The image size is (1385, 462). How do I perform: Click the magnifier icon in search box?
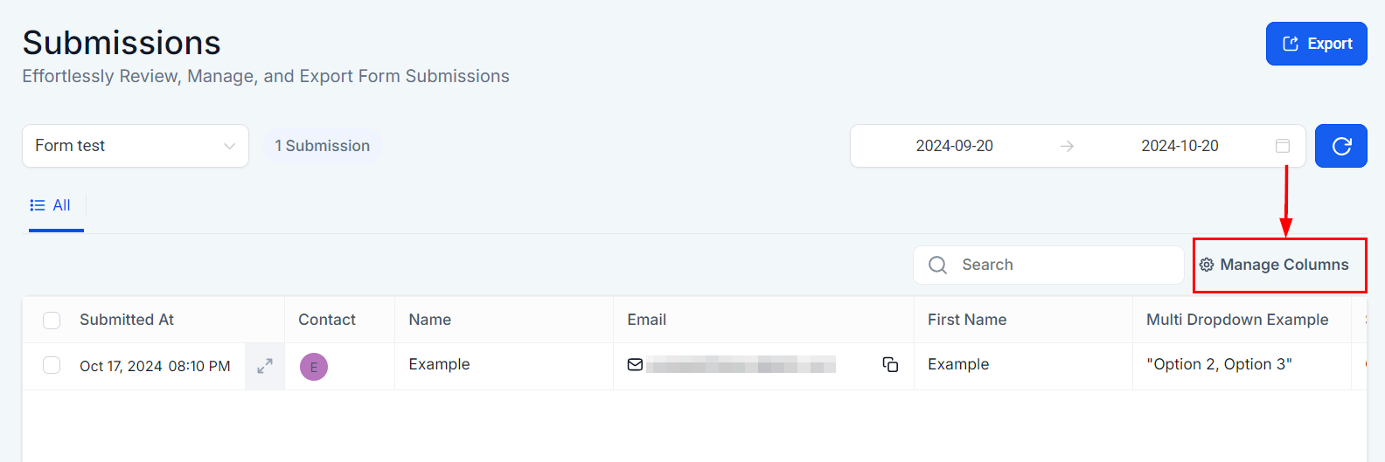937,265
